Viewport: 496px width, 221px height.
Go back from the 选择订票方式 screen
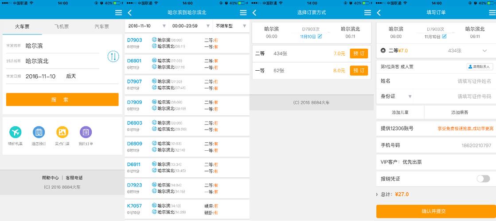pos(254,13)
